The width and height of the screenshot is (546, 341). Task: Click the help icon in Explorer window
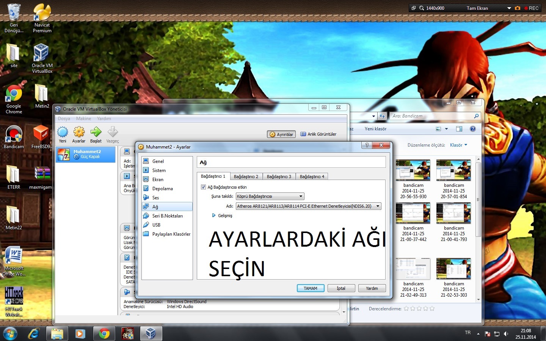[473, 129]
